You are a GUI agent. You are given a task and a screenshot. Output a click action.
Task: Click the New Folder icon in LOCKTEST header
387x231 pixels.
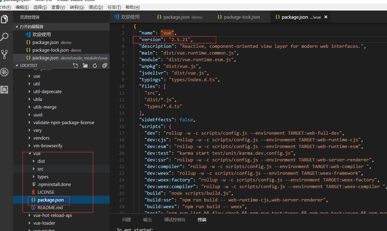pos(85,65)
